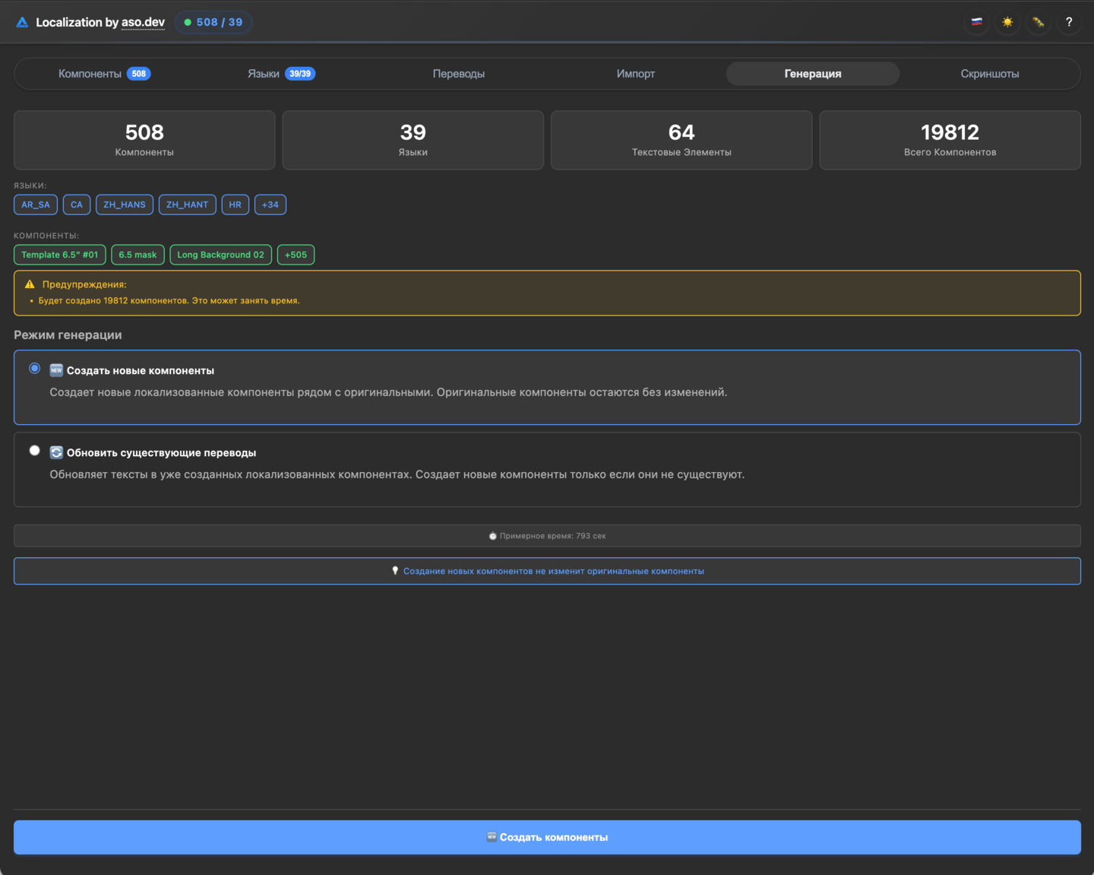Click the blue aso.dev logo icon
The width and height of the screenshot is (1094, 875).
[x=22, y=23]
